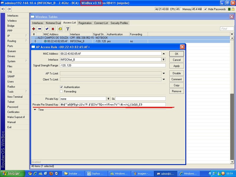Expand the Time section
This screenshot has width=236, height=177.
click(35, 110)
